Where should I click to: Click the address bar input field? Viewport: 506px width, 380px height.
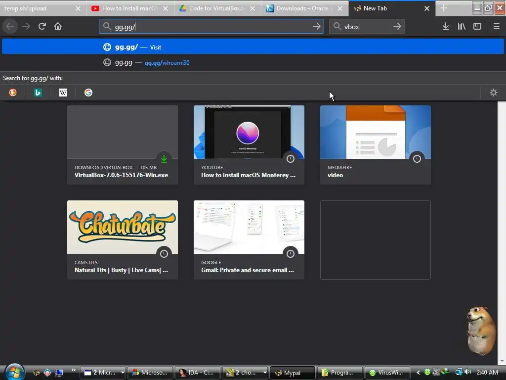coord(211,27)
